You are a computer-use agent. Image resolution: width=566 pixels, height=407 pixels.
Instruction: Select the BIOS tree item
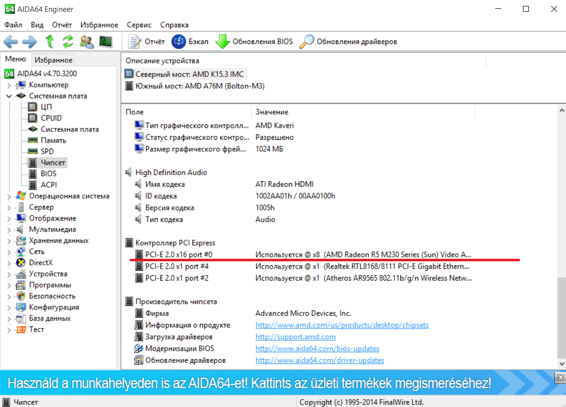[48, 174]
